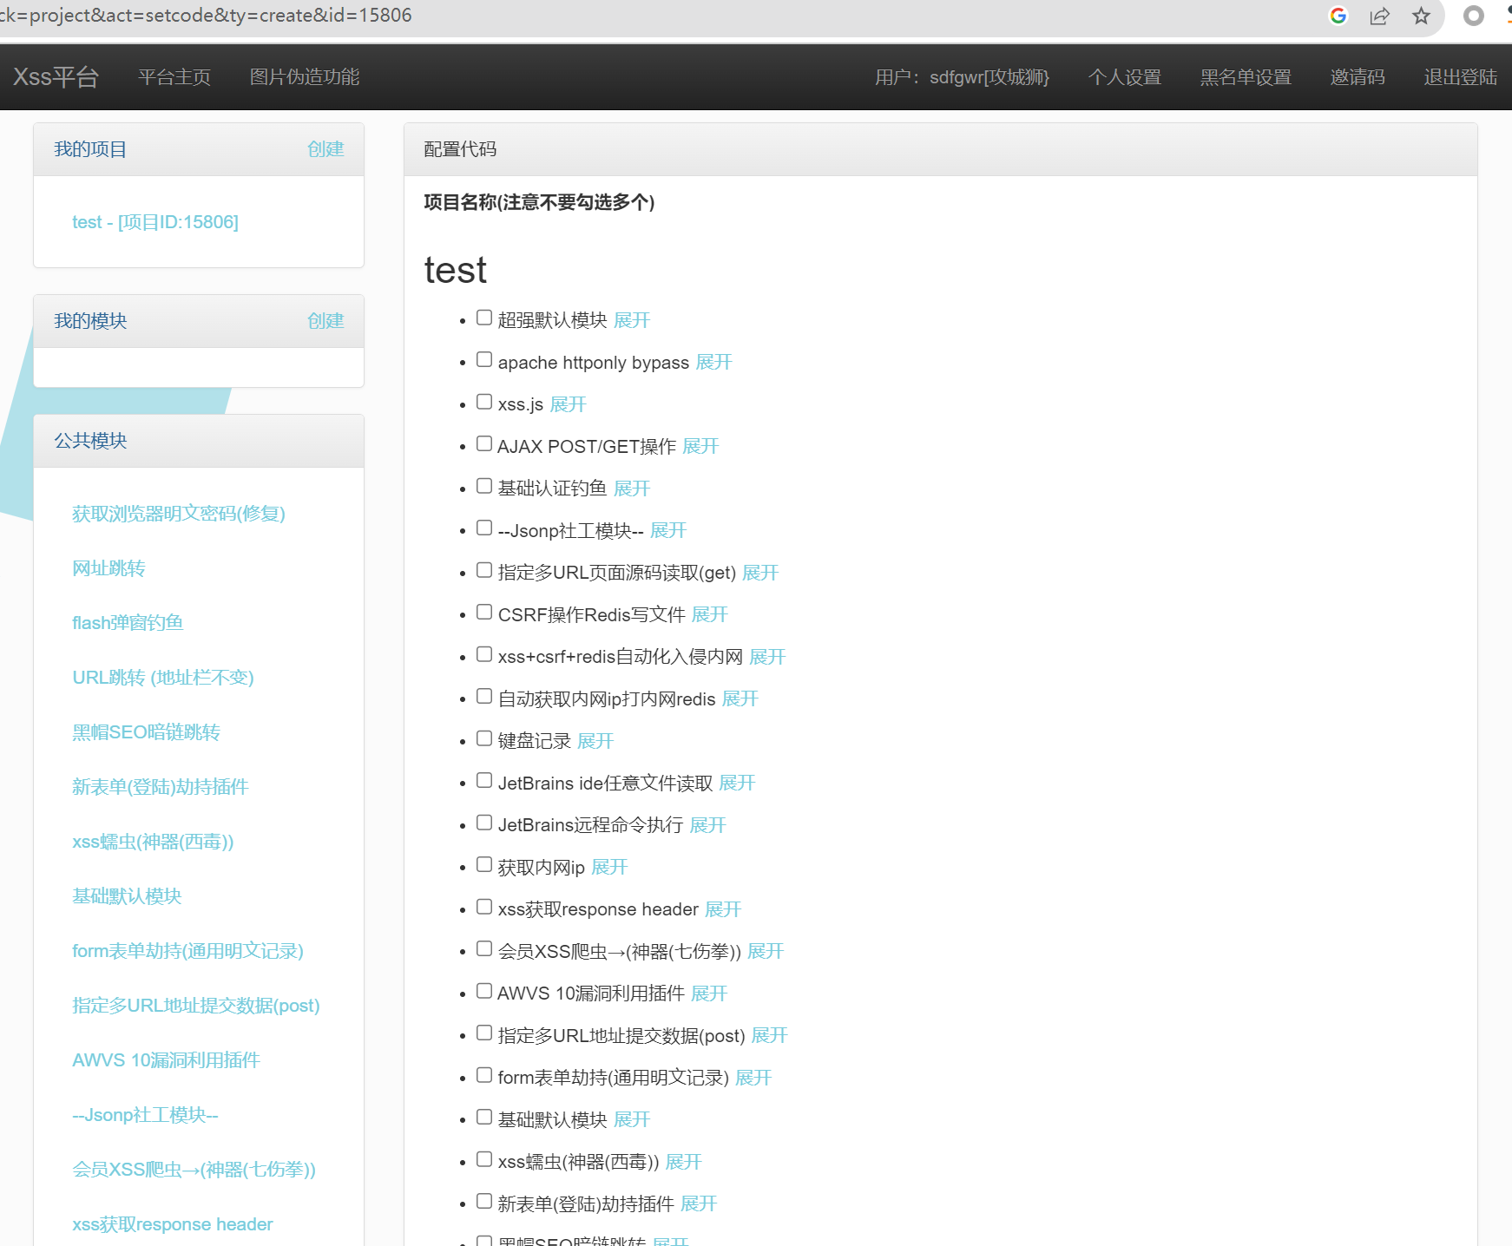Image resolution: width=1512 pixels, height=1246 pixels.
Task: Click the Xss平台 brand logo
Action: (x=56, y=76)
